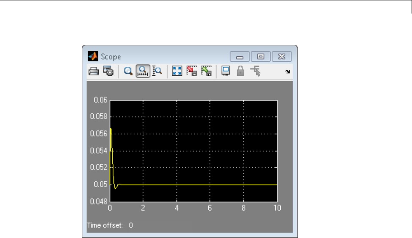Click the y-axis label 0.052
Image resolution: width=412 pixels, height=238 pixels.
tap(99, 167)
